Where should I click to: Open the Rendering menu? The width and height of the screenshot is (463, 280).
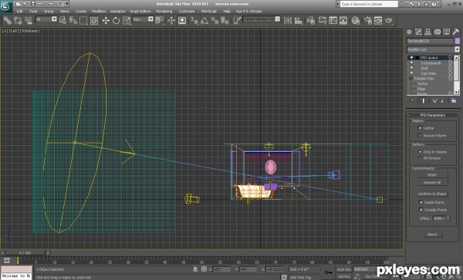(164, 12)
